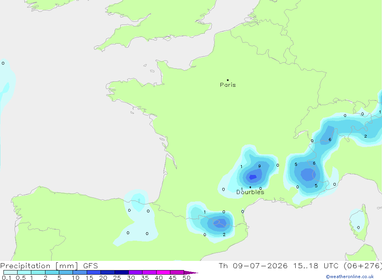Pick the 0.1–0.5 mm legend swatch
This screenshot has width=382, height=280.
(10, 272)
